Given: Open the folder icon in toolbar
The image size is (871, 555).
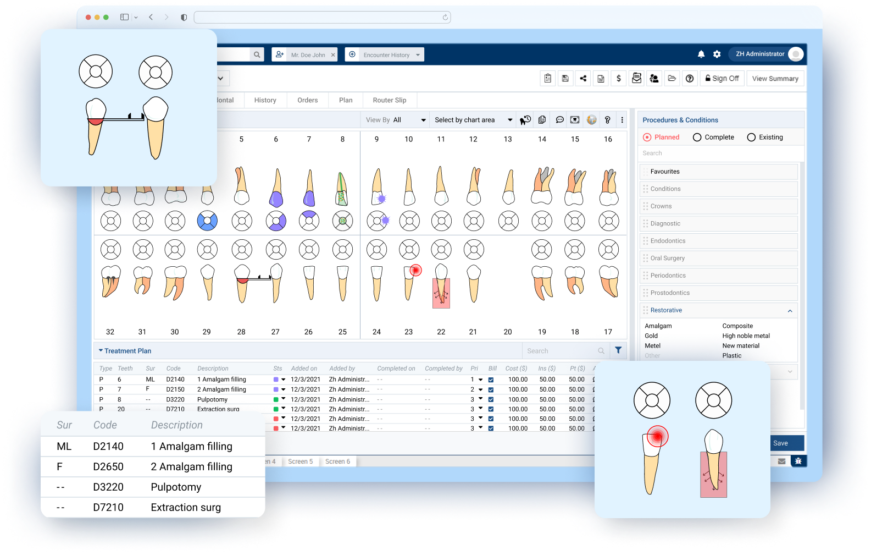Looking at the screenshot, I should pos(672,79).
